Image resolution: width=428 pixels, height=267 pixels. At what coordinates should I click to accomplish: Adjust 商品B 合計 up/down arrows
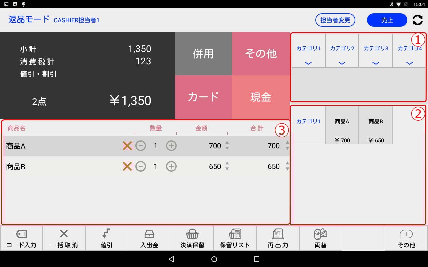click(x=287, y=166)
